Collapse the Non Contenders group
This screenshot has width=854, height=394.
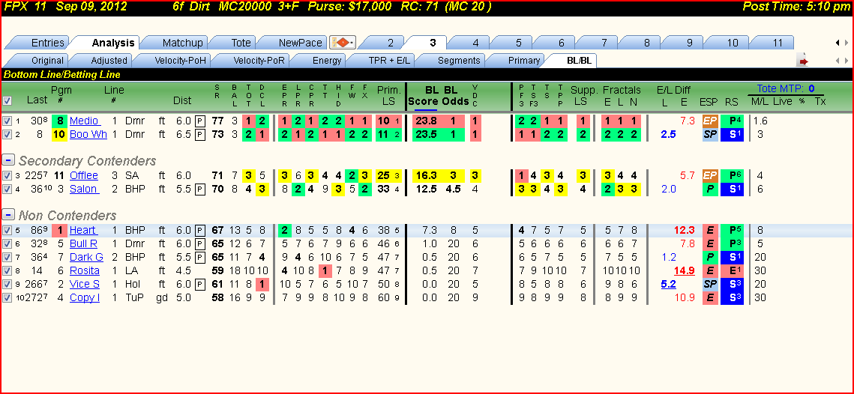click(x=8, y=214)
